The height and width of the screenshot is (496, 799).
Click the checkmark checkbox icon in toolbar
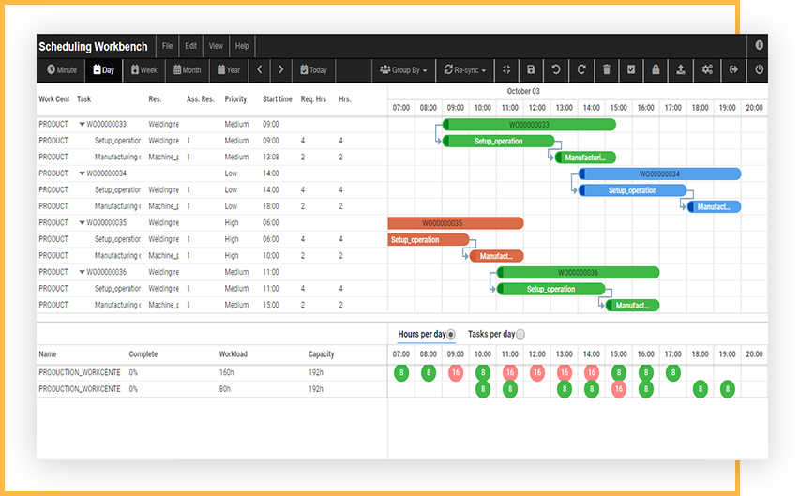(x=631, y=70)
